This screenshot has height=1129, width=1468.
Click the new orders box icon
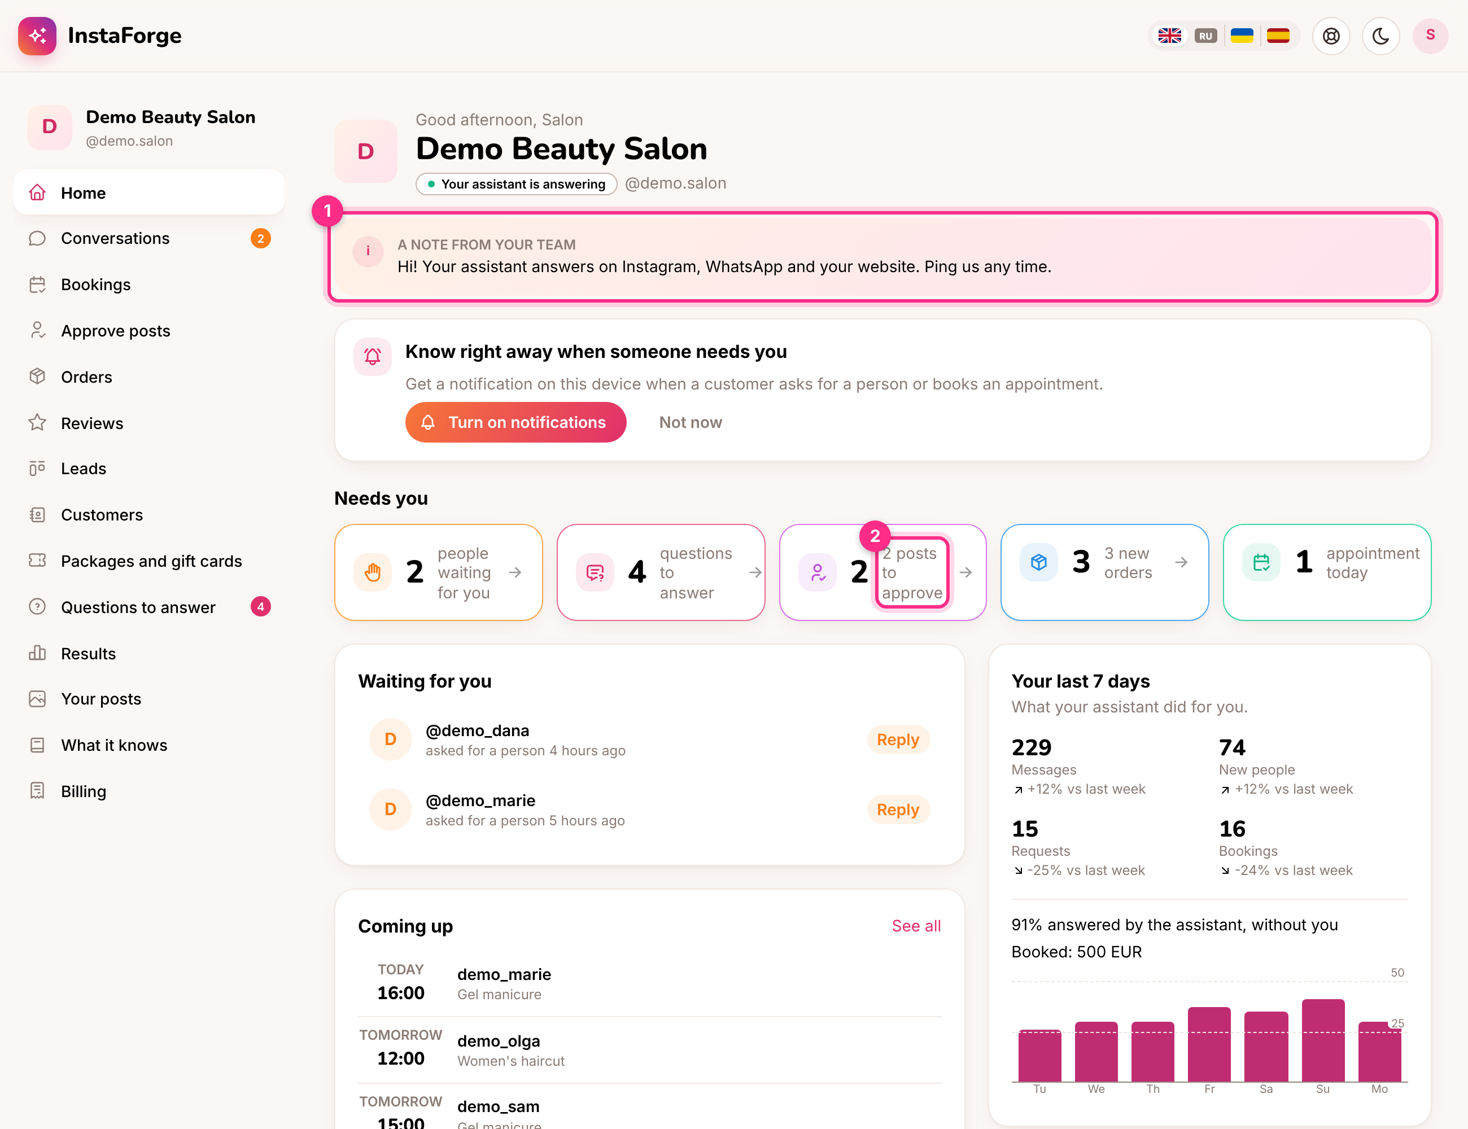point(1038,562)
